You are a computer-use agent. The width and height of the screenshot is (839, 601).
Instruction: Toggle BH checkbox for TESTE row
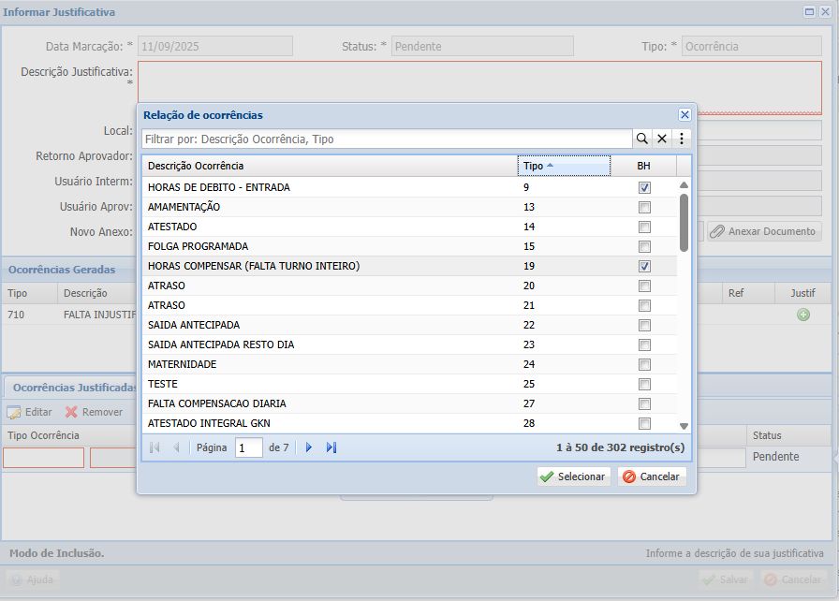[x=644, y=385]
